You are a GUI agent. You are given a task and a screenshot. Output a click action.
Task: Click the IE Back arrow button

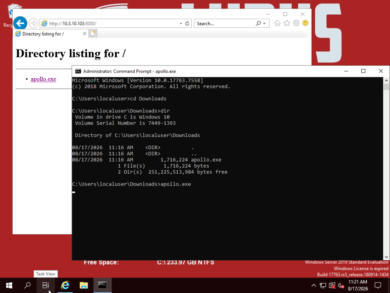click(x=20, y=23)
